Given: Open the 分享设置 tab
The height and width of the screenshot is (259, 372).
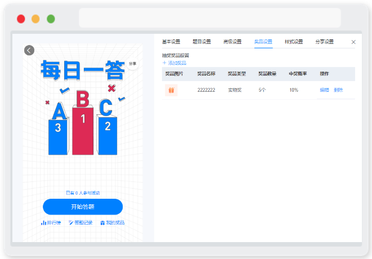Looking at the screenshot, I should pos(324,42).
